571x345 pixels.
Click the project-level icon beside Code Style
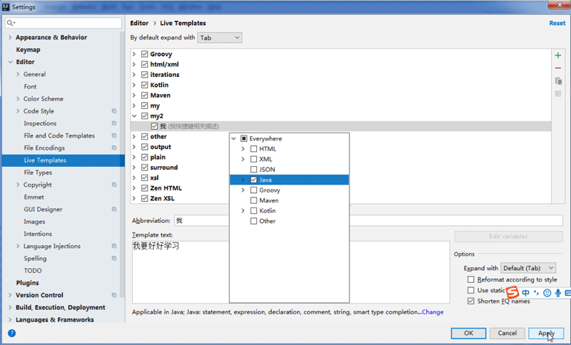tap(114, 111)
